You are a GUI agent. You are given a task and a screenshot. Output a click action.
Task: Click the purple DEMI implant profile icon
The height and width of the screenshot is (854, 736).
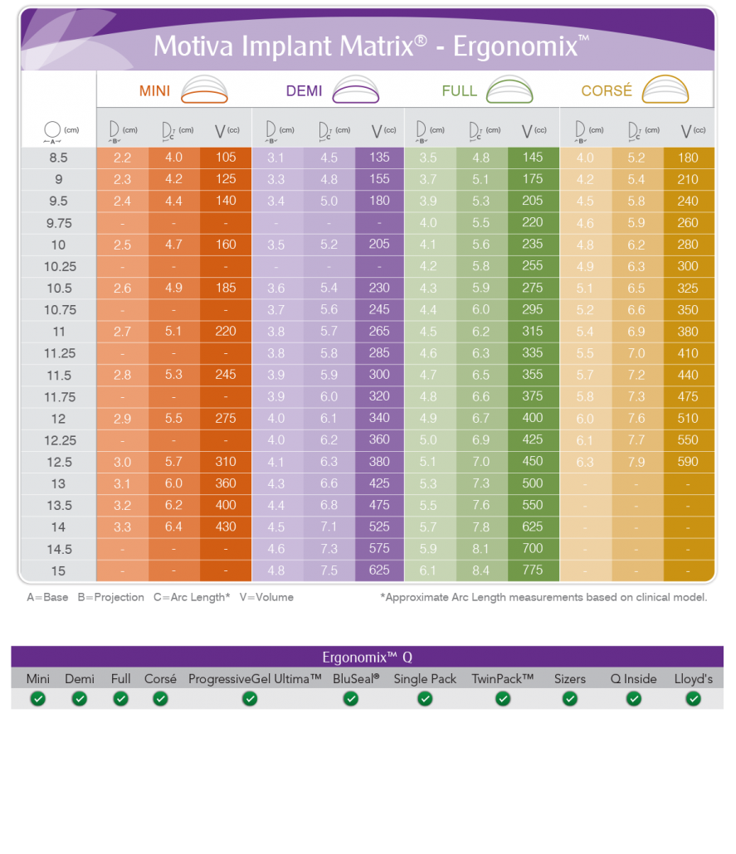[356, 90]
